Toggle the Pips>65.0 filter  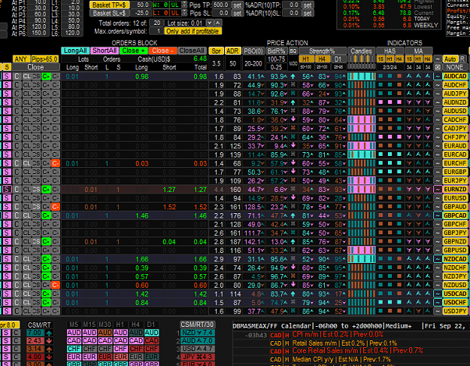(44, 59)
